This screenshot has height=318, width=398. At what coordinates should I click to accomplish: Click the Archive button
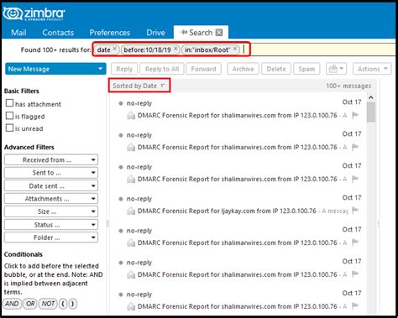[243, 69]
